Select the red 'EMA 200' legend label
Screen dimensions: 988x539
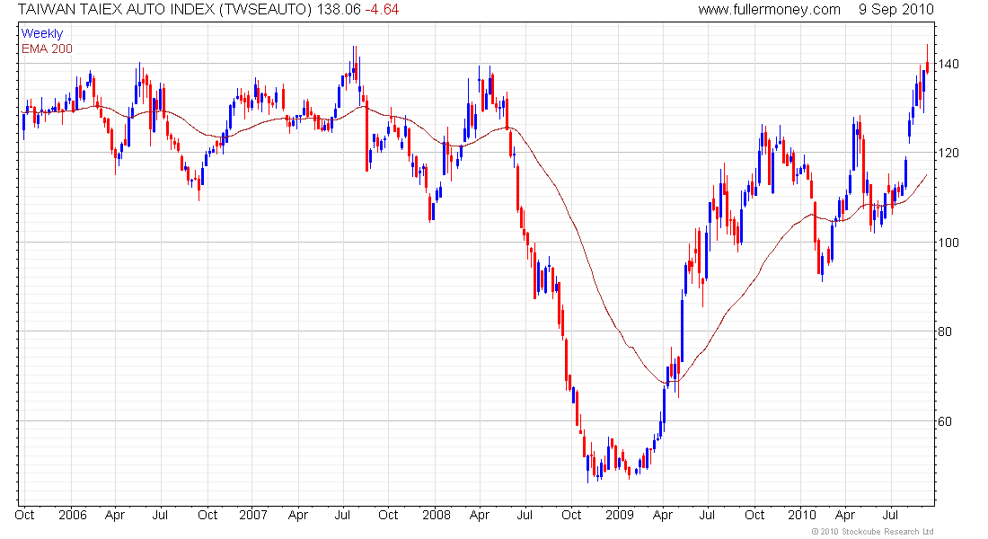(x=47, y=49)
